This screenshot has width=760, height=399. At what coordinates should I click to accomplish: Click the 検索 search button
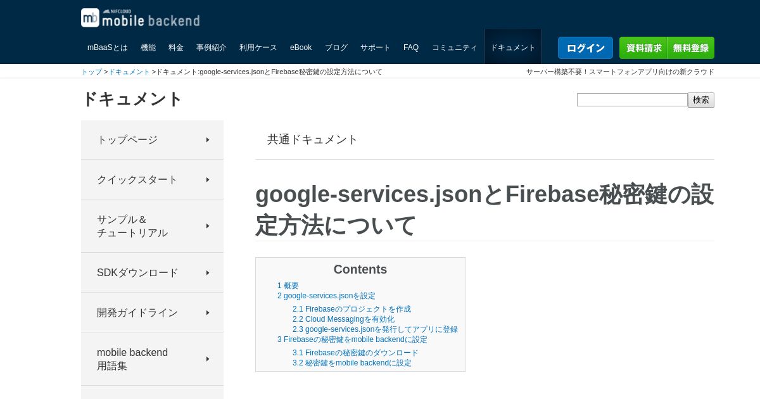click(x=701, y=100)
